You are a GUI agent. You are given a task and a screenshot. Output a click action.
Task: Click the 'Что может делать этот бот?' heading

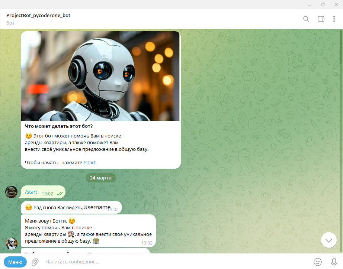pyautogui.click(x=59, y=126)
